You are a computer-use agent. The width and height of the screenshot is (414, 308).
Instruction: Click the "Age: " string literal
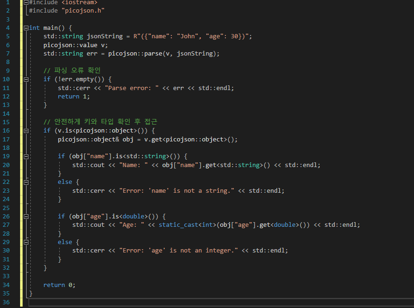tap(132, 225)
